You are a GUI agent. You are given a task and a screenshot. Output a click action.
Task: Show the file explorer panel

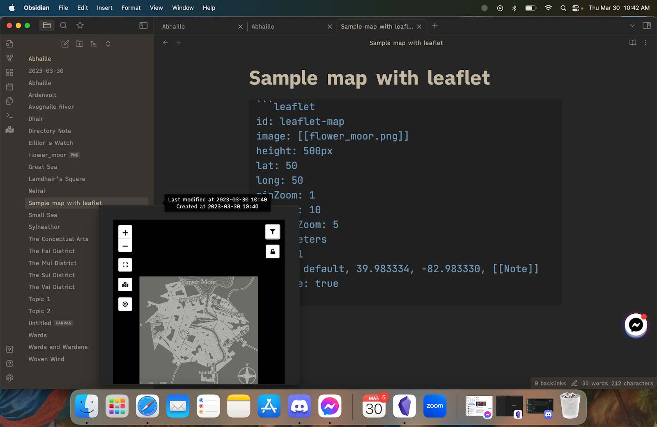pyautogui.click(x=47, y=25)
